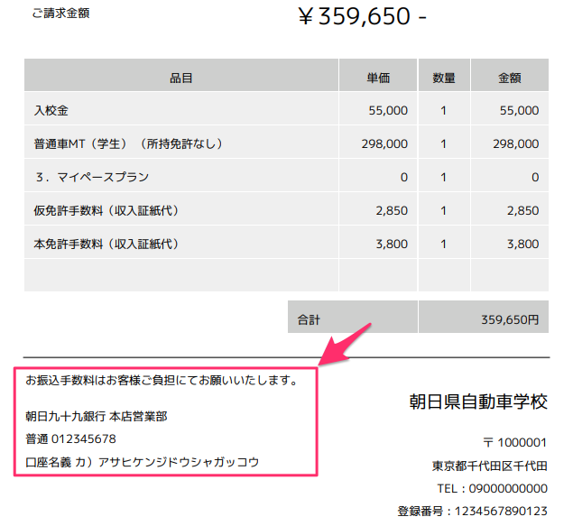This screenshot has height=526, width=573.
Task: Click the 品目 column header
Action: [x=181, y=78]
